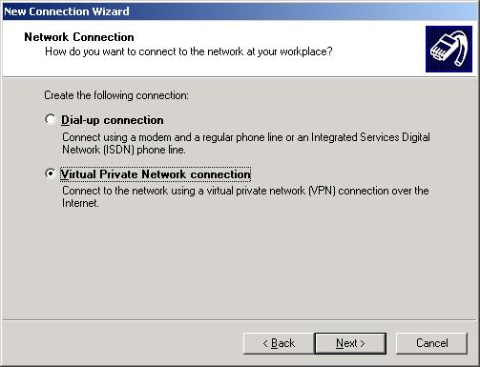The width and height of the screenshot is (480, 367).
Task: Click the network cable plug icon
Action: pyautogui.click(x=449, y=50)
